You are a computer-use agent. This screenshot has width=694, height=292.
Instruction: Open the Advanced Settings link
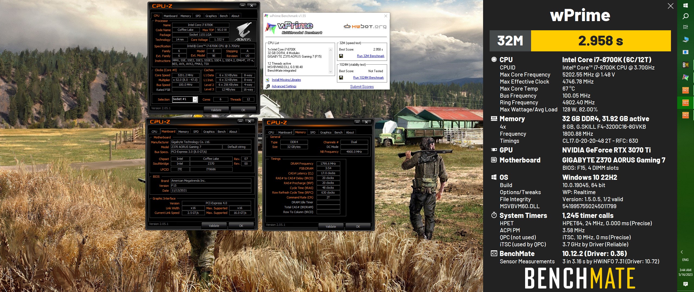[284, 86]
